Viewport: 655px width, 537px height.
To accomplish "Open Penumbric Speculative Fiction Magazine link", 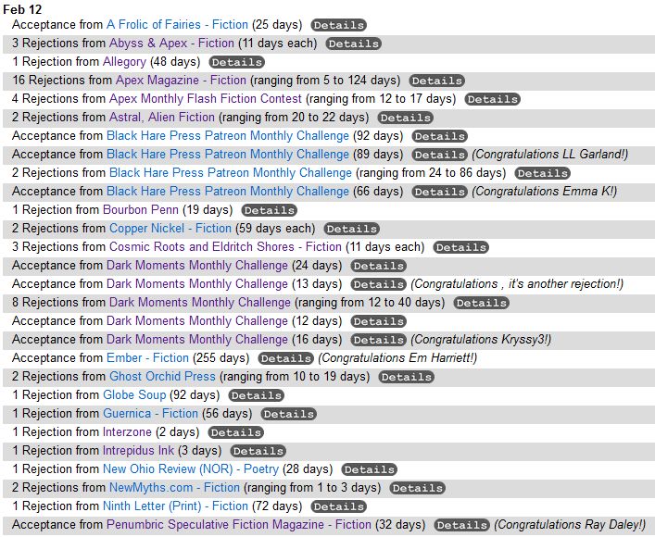I will pyautogui.click(x=239, y=524).
